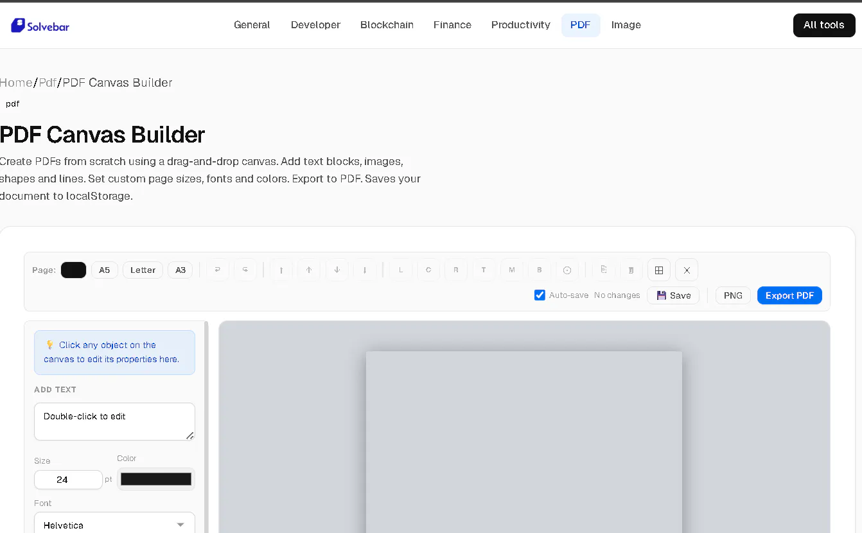Toggle the grid icon button
This screenshot has width=862, height=533.
click(x=659, y=270)
